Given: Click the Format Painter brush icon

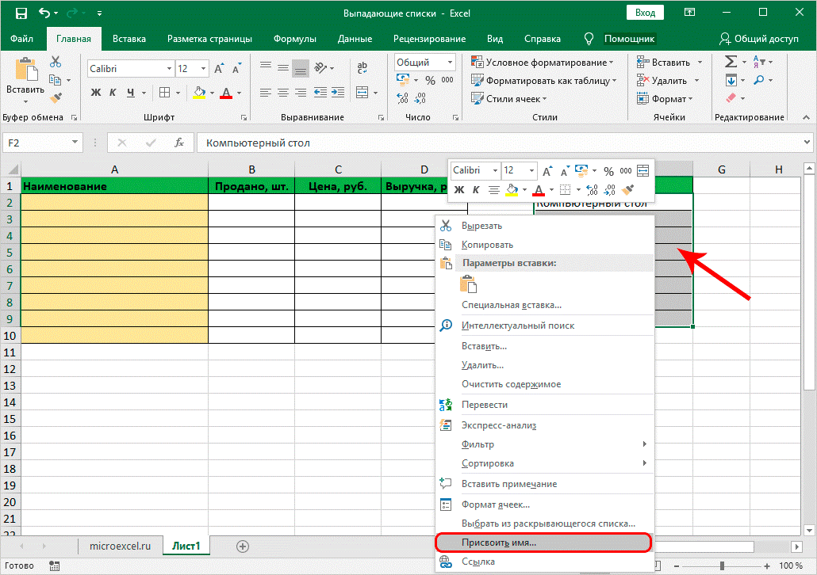Looking at the screenshot, I should [56, 98].
